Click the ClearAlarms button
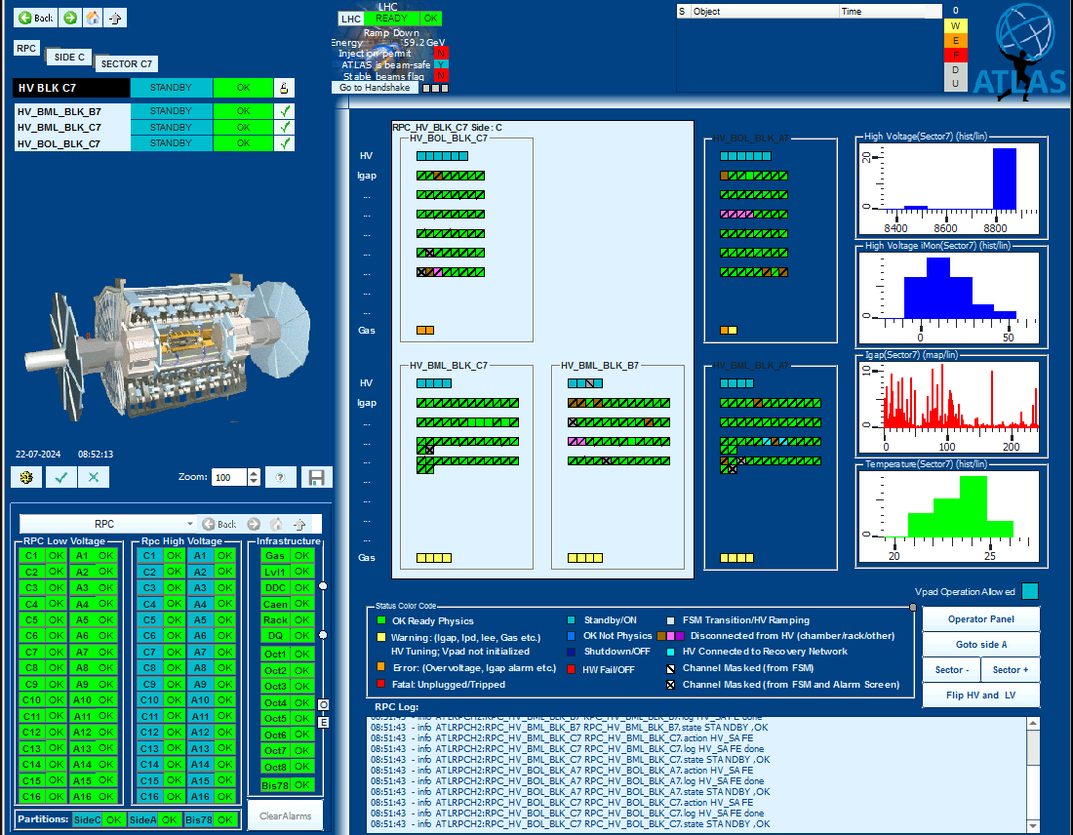 [286, 815]
